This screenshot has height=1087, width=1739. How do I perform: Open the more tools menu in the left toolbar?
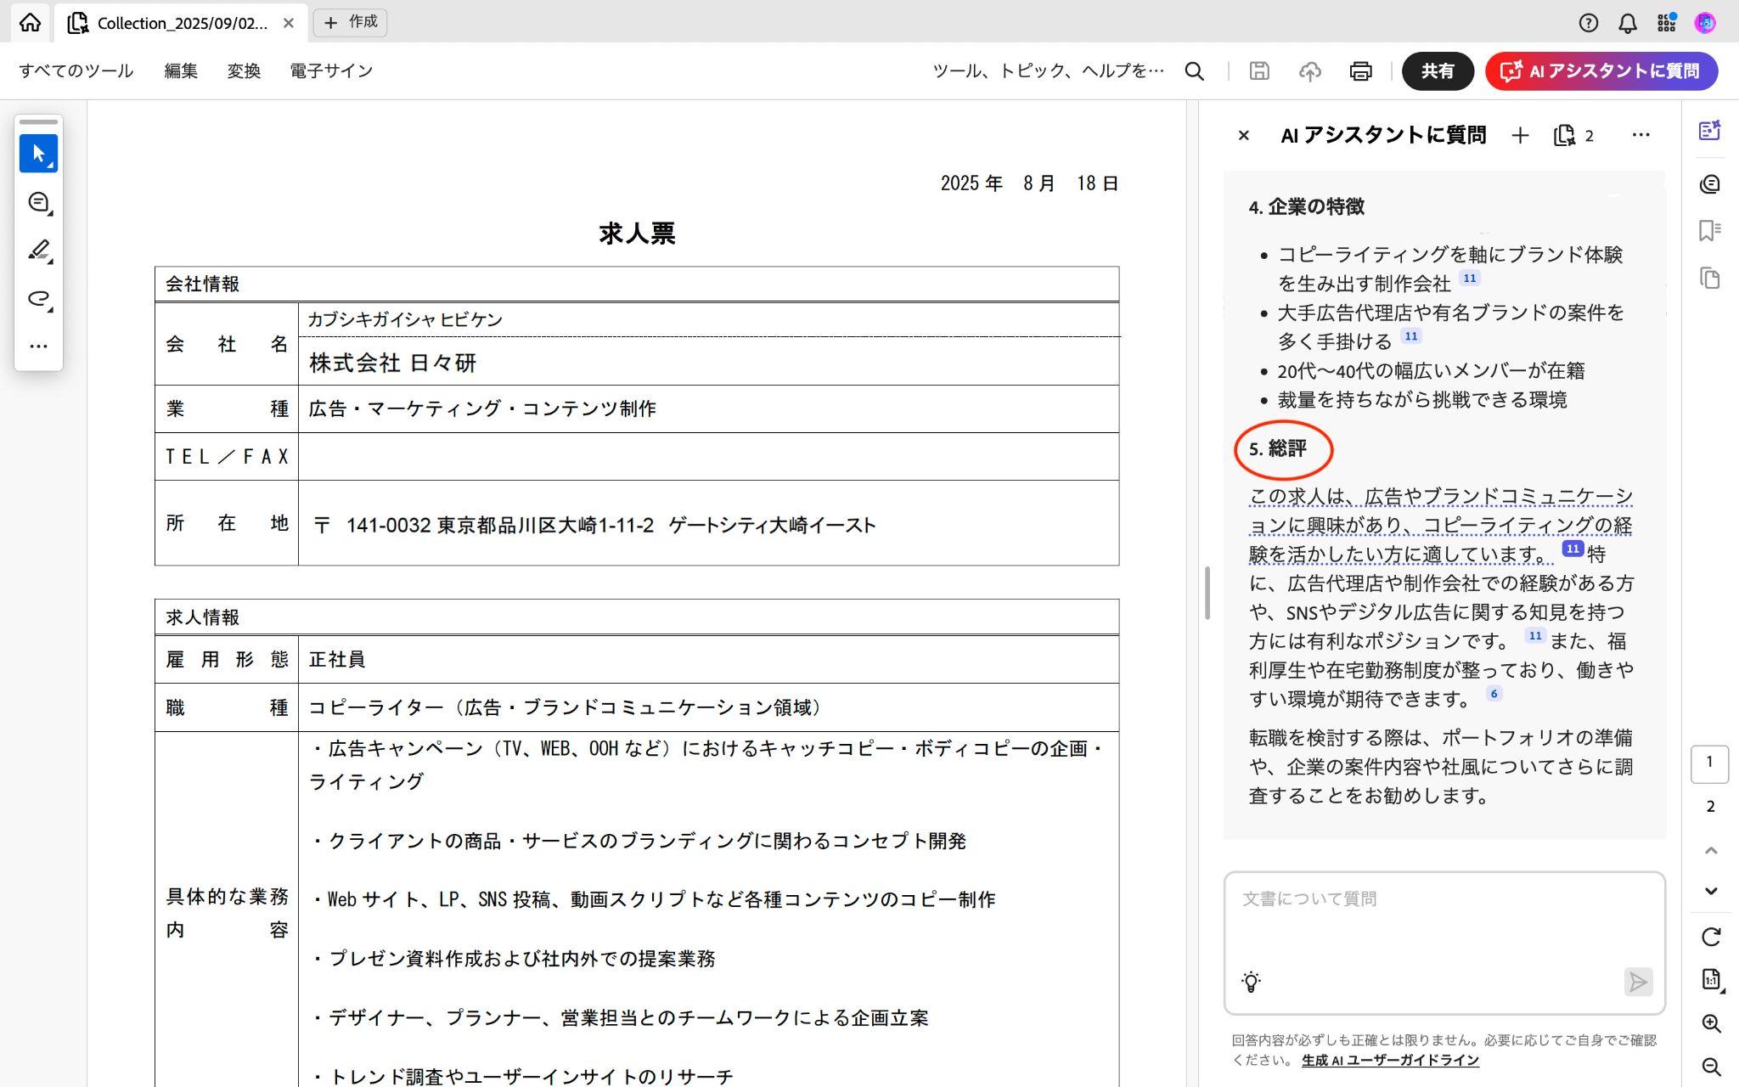tap(38, 346)
